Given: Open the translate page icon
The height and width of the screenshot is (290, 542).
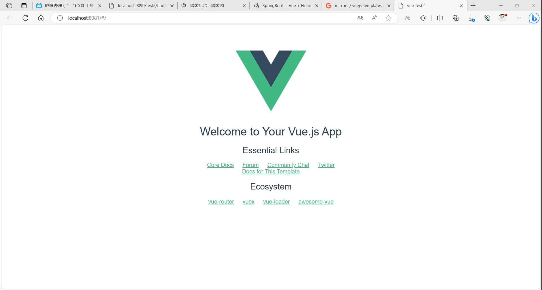Looking at the screenshot, I should click(x=360, y=18).
